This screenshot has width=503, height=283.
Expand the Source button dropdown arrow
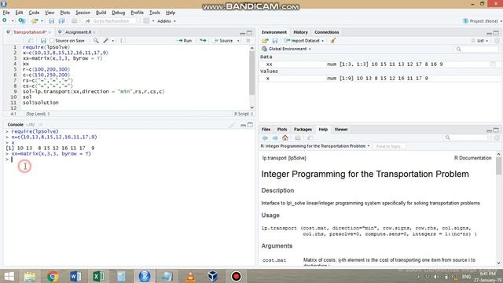point(238,41)
